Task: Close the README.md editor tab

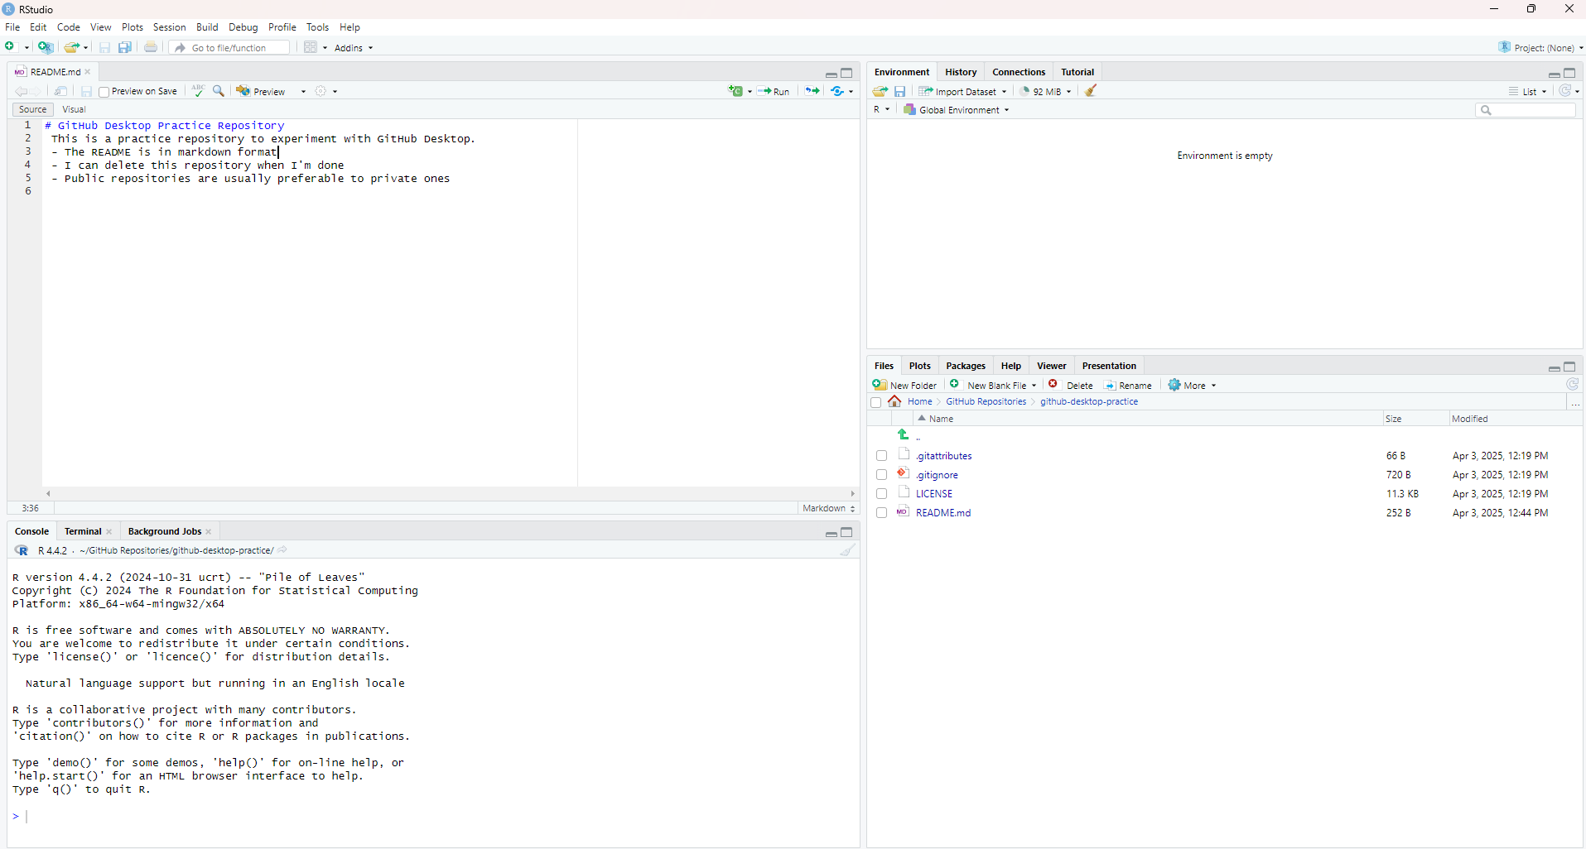Action: click(x=88, y=72)
